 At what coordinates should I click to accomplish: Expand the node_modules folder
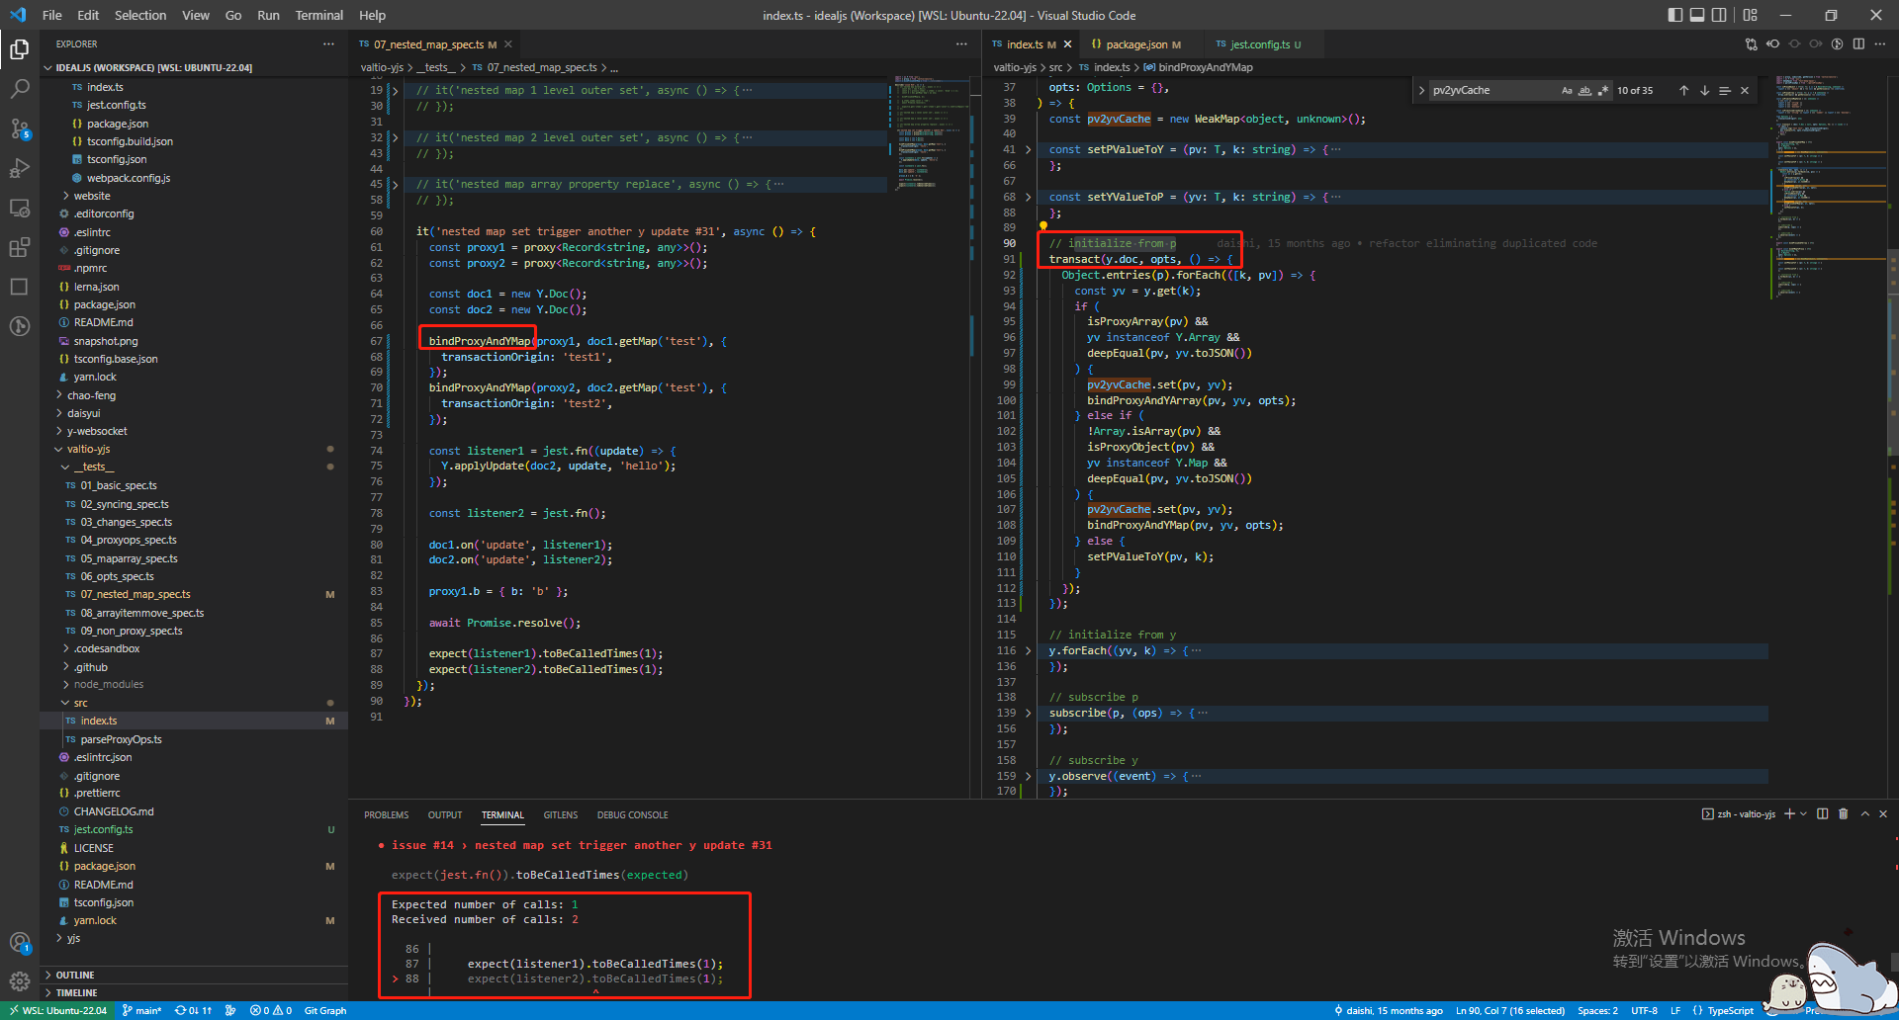click(x=107, y=684)
